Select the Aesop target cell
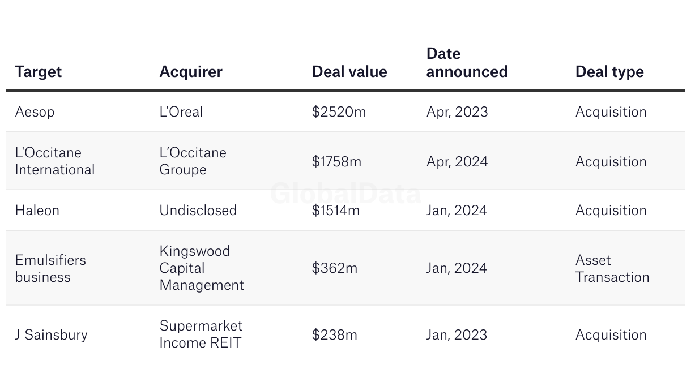The width and height of the screenshot is (691, 386). click(35, 112)
